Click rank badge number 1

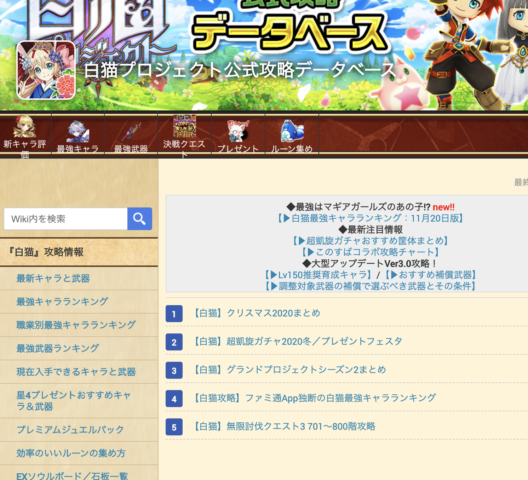point(174,314)
